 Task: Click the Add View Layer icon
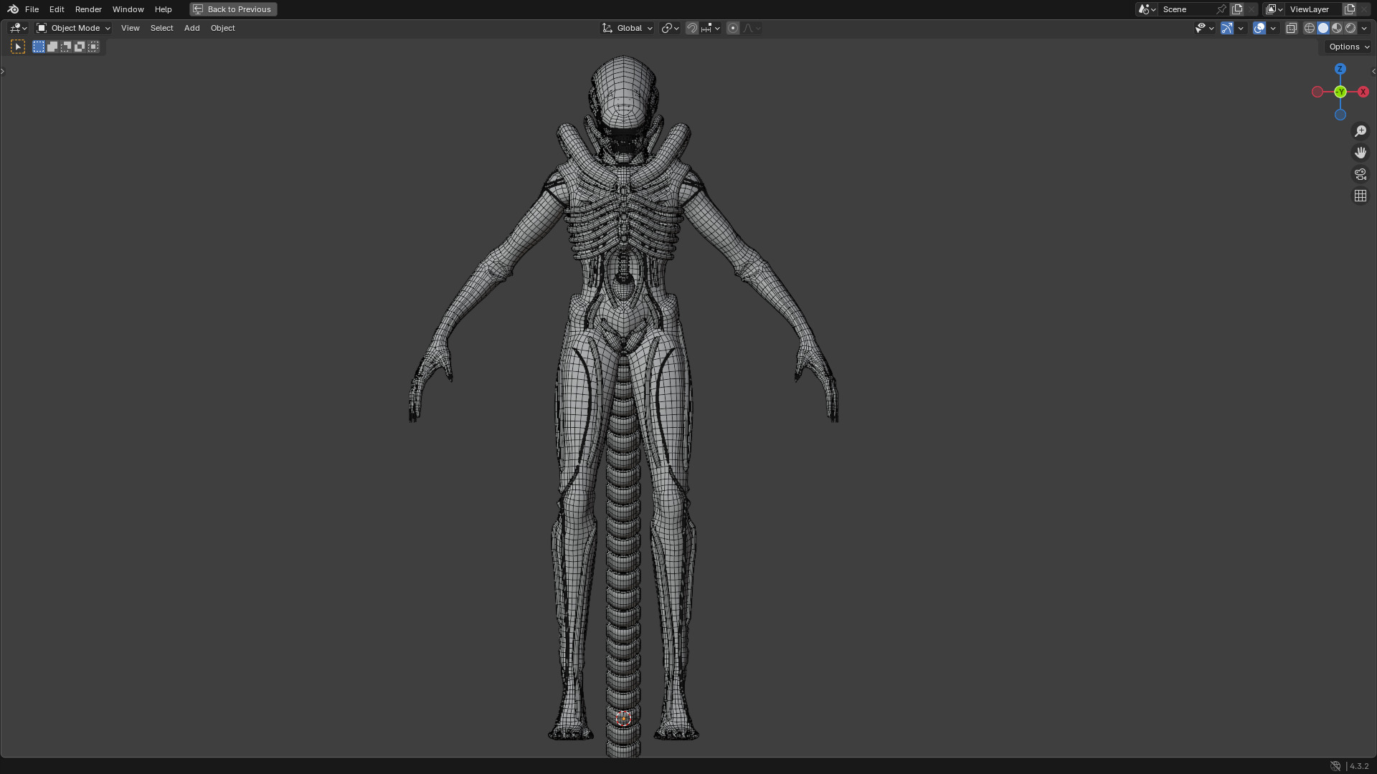(x=1350, y=9)
